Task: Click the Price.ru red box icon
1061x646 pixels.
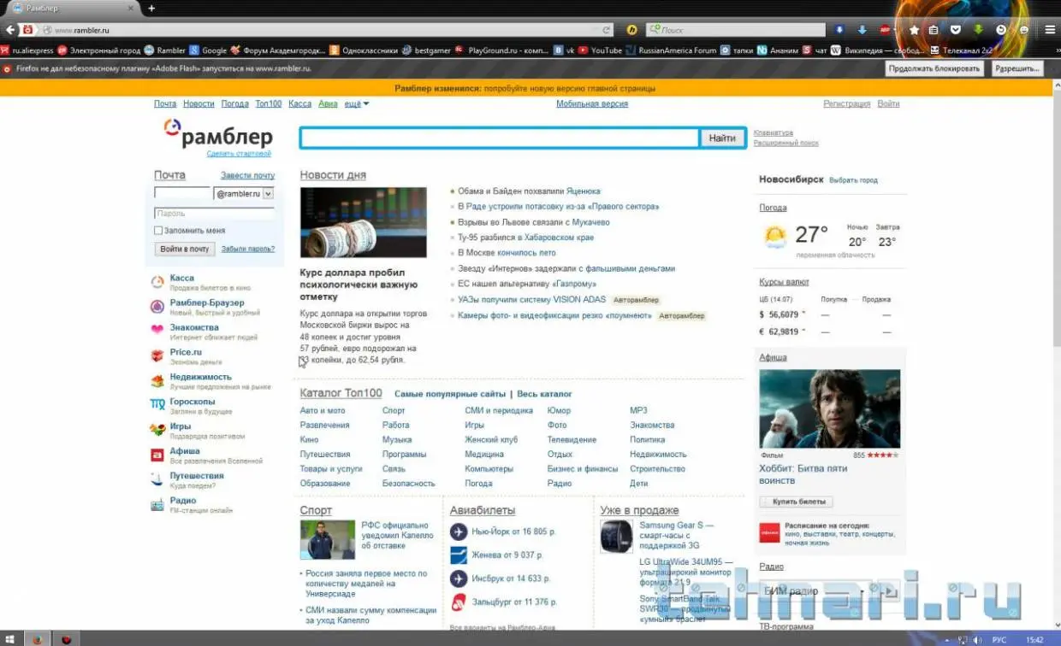Action: (157, 355)
